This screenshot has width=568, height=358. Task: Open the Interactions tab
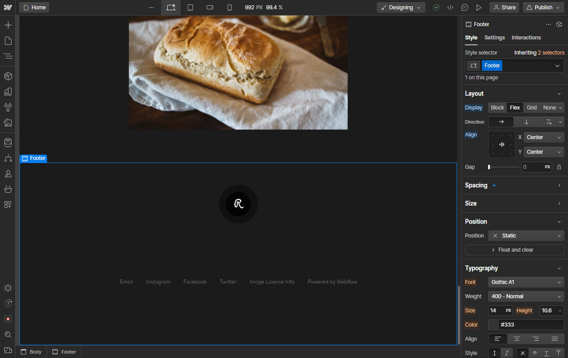coord(526,38)
